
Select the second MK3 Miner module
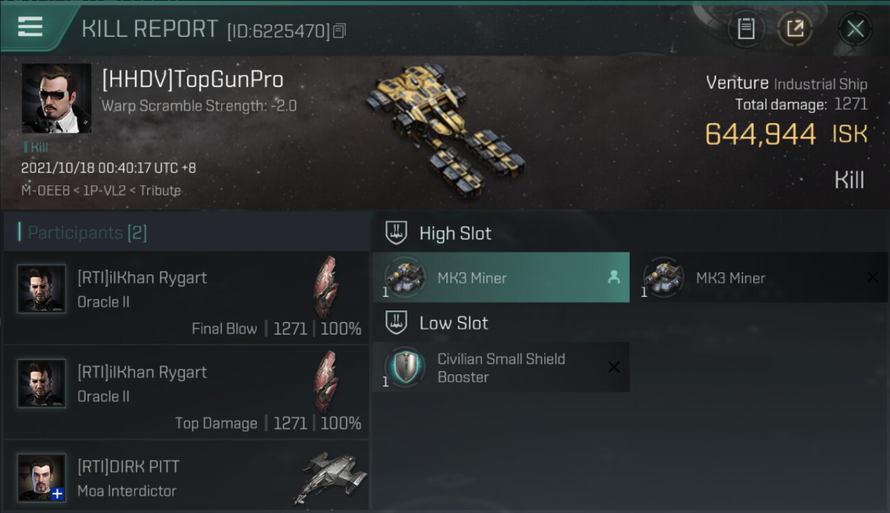(x=759, y=277)
